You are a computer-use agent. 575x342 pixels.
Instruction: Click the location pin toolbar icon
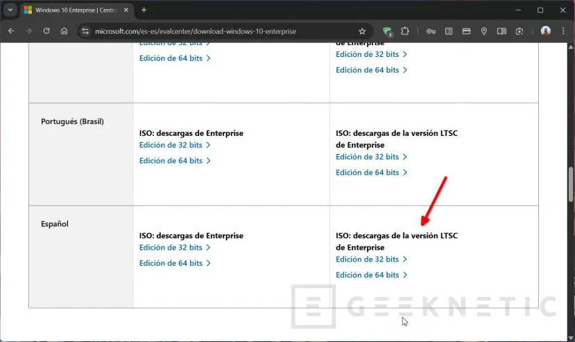484,31
